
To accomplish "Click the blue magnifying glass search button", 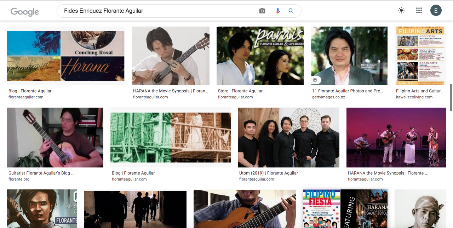I will pyautogui.click(x=291, y=11).
